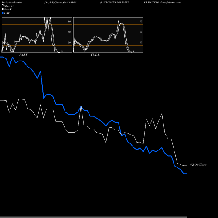Click the 50 level label in FULL chart
This screenshot has height=218, width=218.
141,32
